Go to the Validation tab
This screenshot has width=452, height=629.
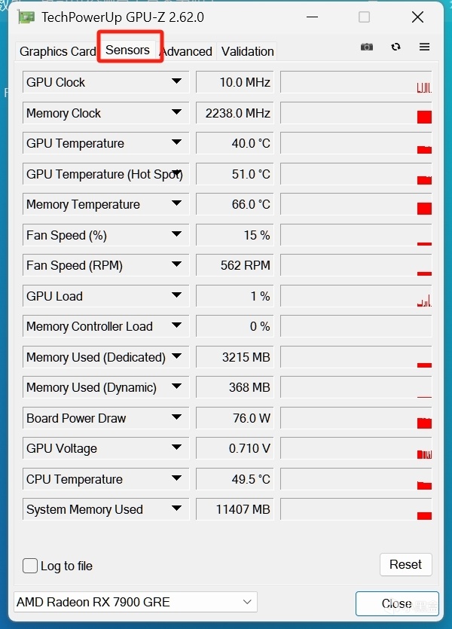click(247, 51)
